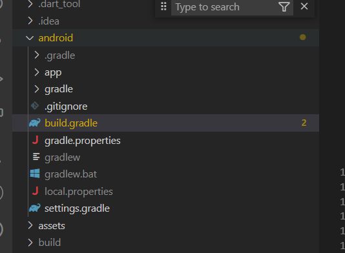Screen dimensions: 345x253
Task: Click the drag handle grip icon
Action: coord(163,6)
